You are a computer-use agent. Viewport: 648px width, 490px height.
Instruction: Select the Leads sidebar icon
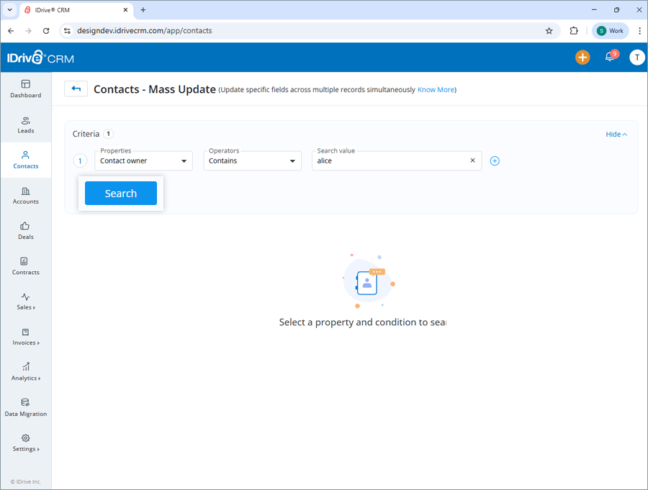click(x=25, y=125)
